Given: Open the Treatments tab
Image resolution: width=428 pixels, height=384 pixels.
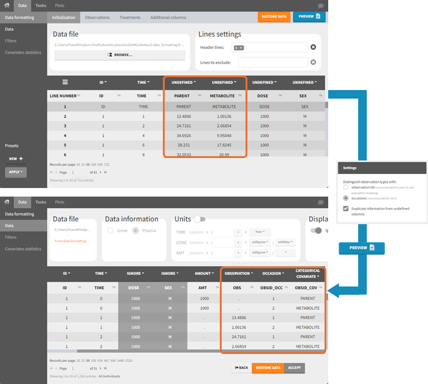Looking at the screenshot, I should point(130,18).
